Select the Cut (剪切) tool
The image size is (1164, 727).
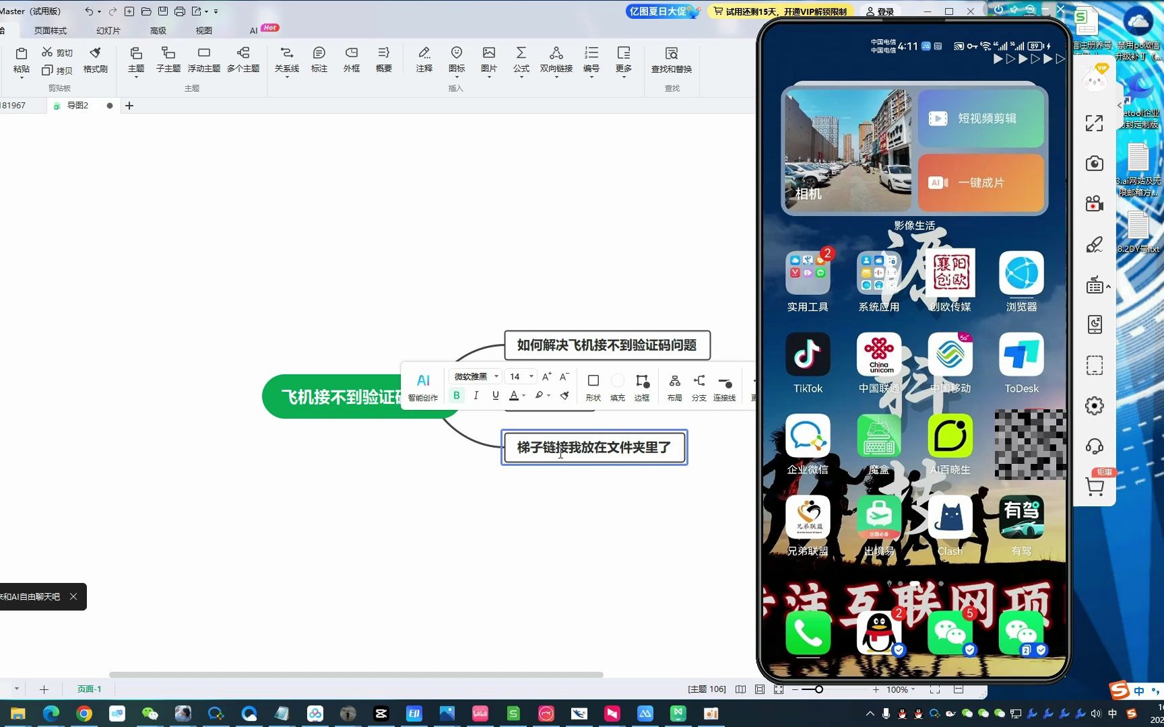(x=57, y=53)
